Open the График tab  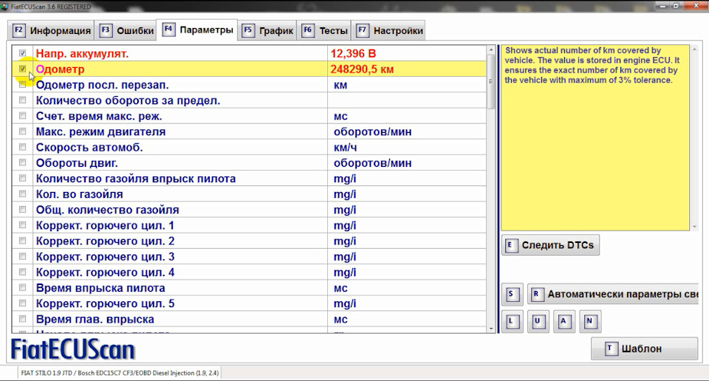(x=267, y=31)
